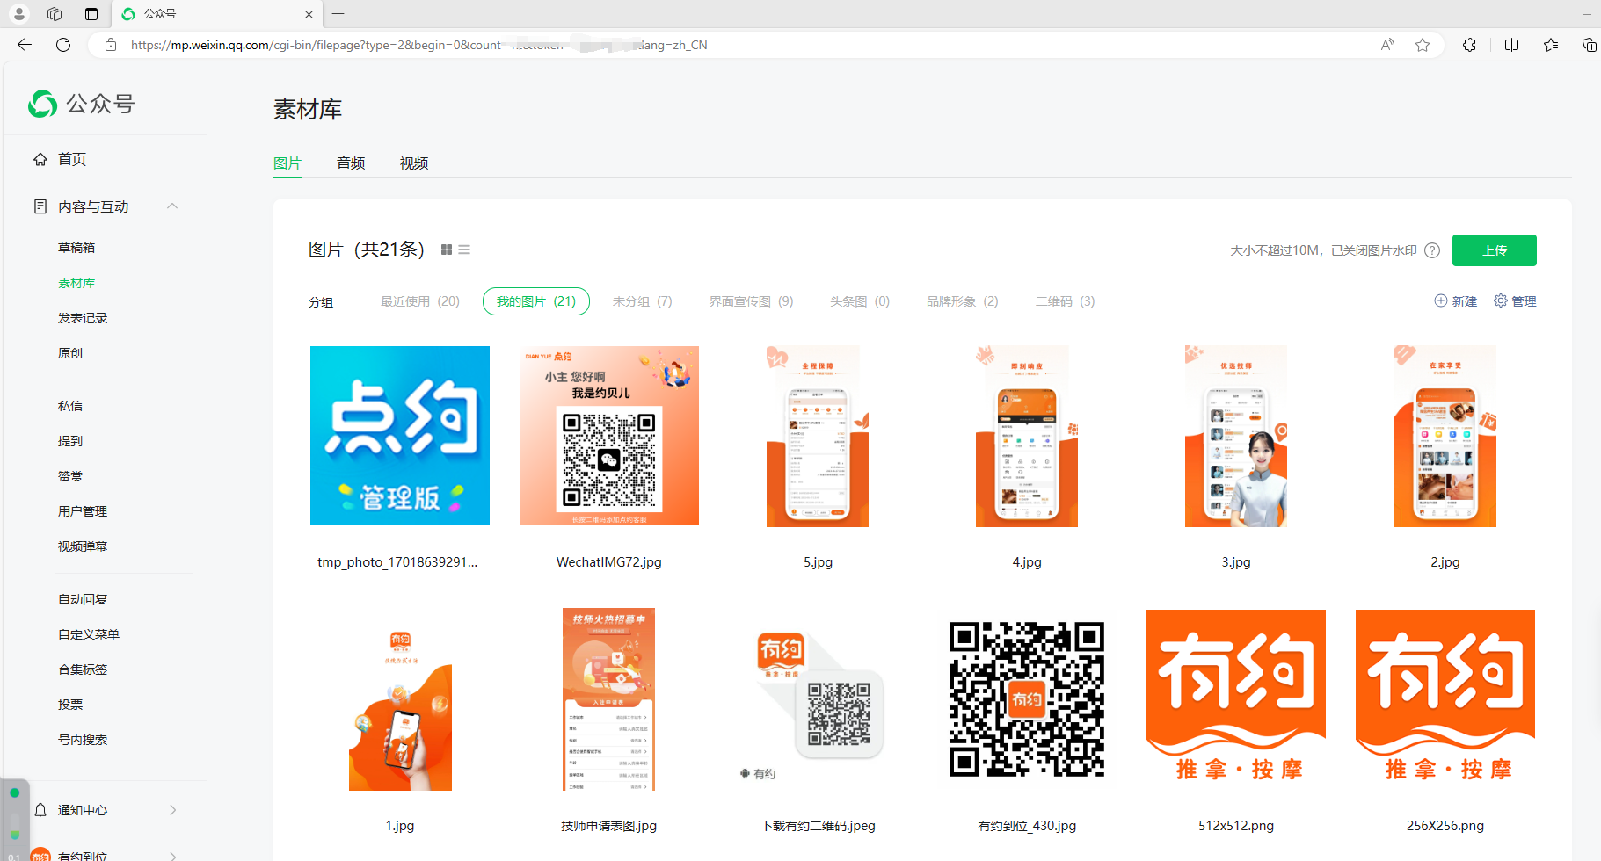Open the browser workspaces icon
This screenshot has height=861, width=1601.
[55, 14]
